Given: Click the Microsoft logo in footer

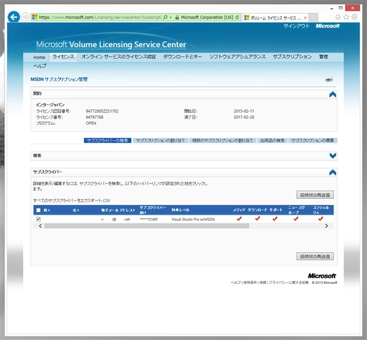Looking at the screenshot, I should [322, 276].
